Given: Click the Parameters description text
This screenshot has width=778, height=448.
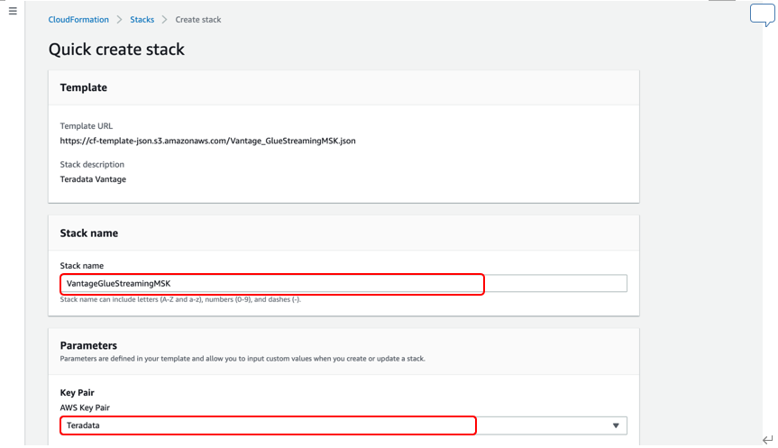Looking at the screenshot, I should [x=243, y=358].
